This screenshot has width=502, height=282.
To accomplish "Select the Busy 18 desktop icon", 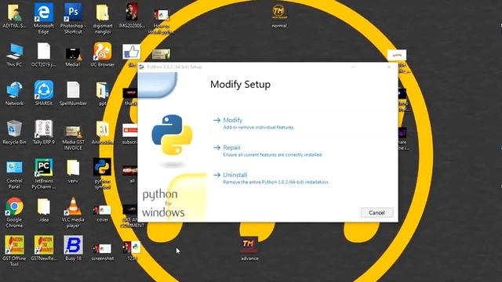I will (73, 249).
